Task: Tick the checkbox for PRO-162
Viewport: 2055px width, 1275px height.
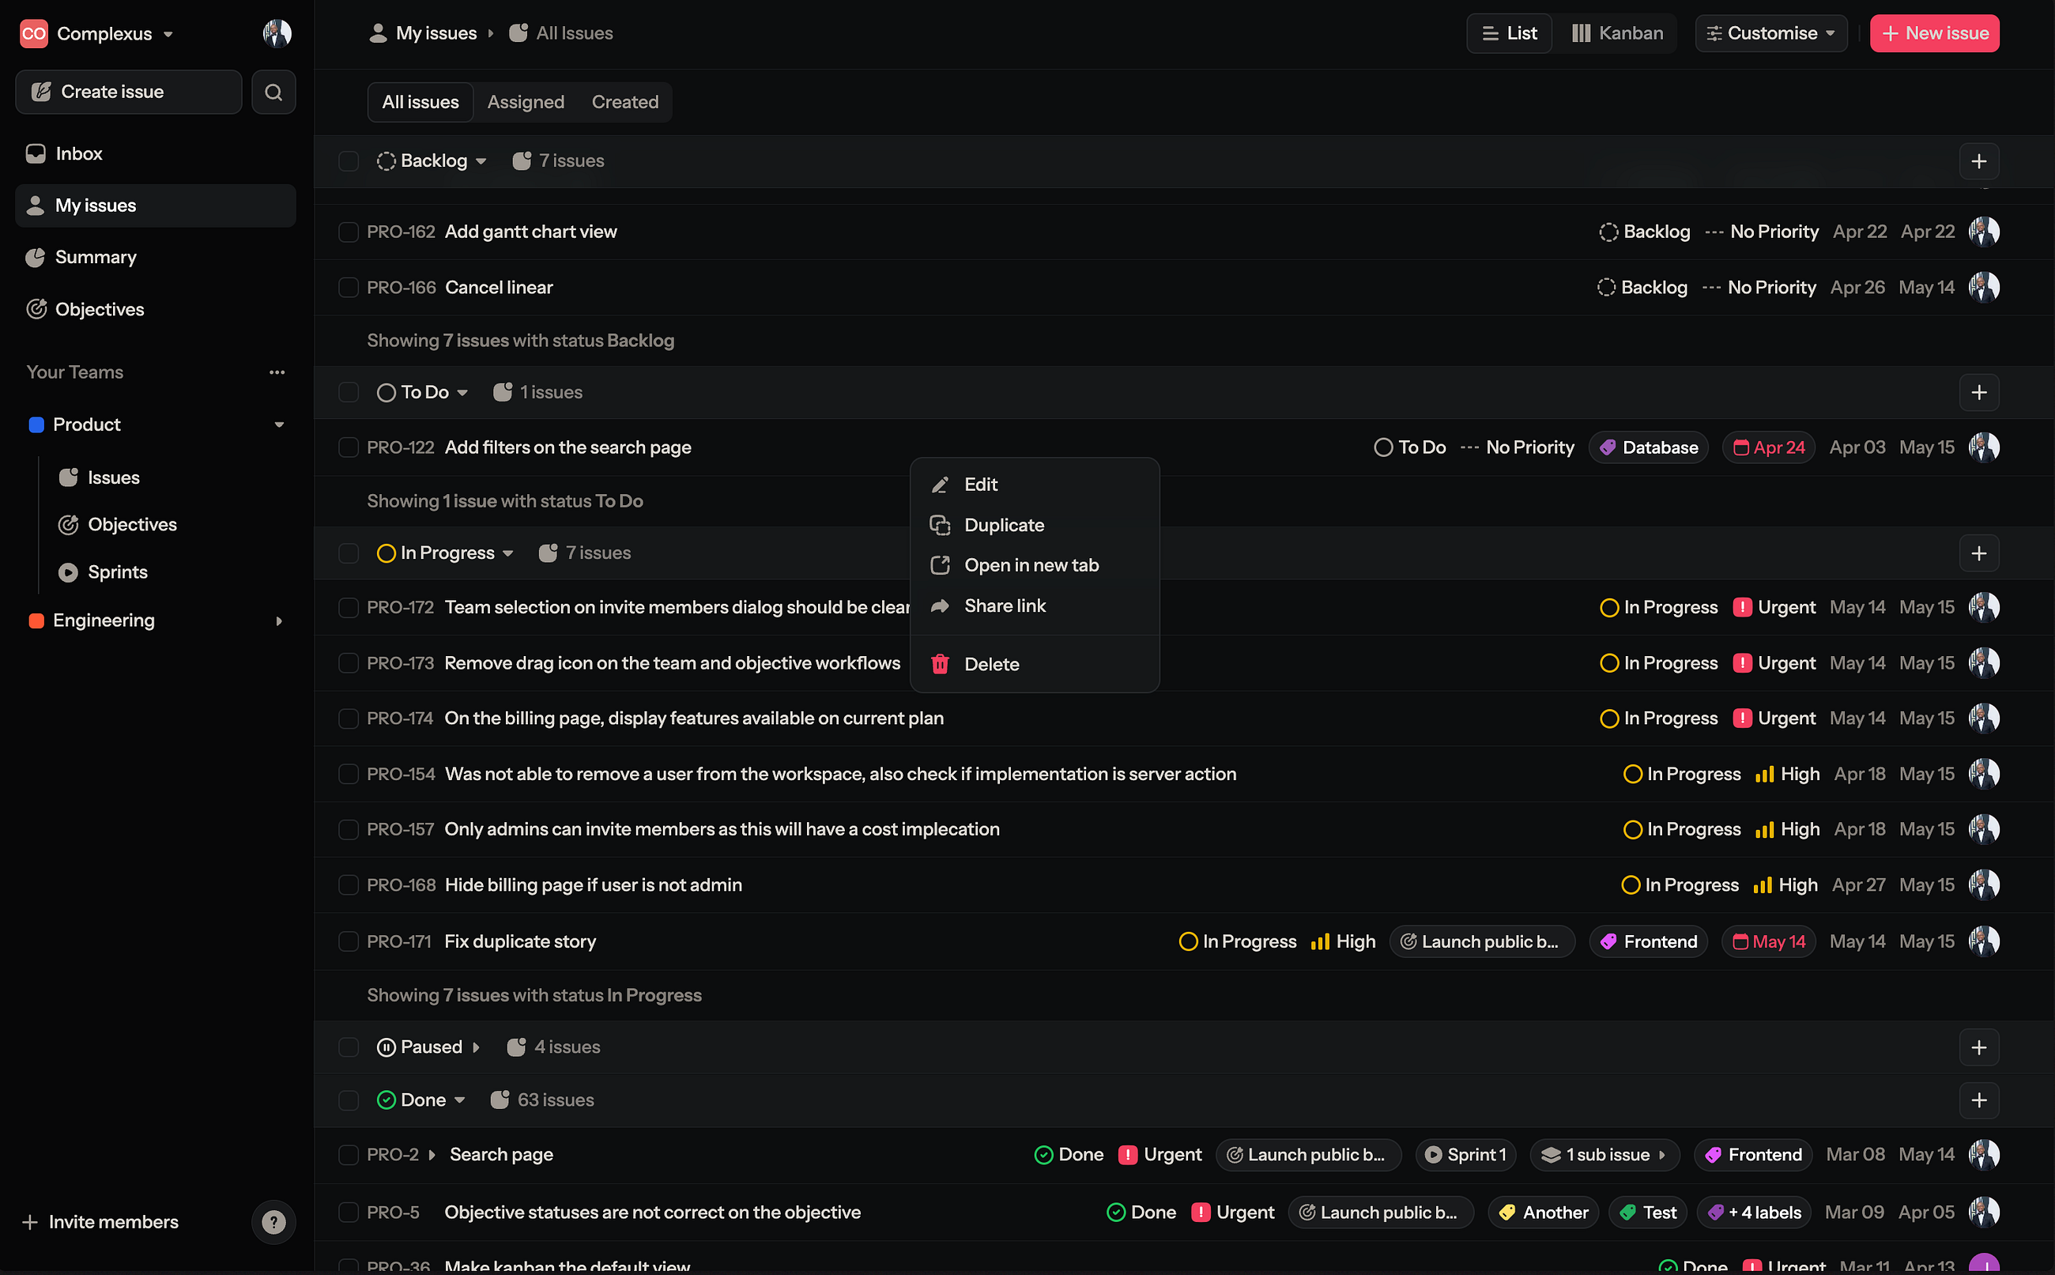Action: point(348,232)
